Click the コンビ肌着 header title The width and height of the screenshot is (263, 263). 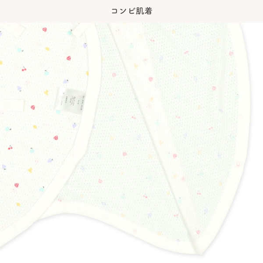pos(131,11)
